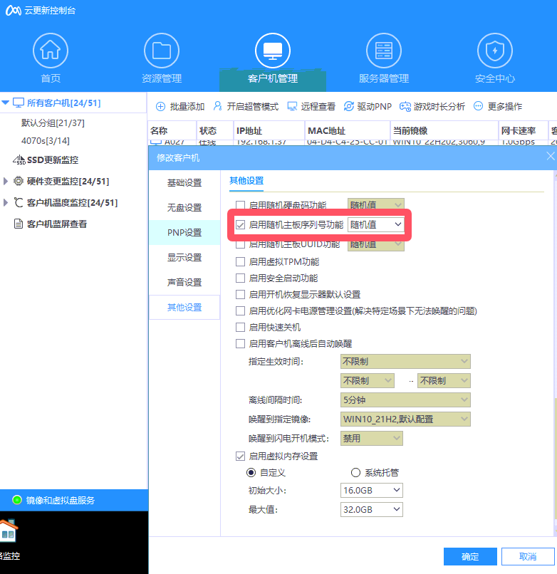Sort by the 当前镜像 column header
This screenshot has width=557, height=574.
click(x=444, y=131)
